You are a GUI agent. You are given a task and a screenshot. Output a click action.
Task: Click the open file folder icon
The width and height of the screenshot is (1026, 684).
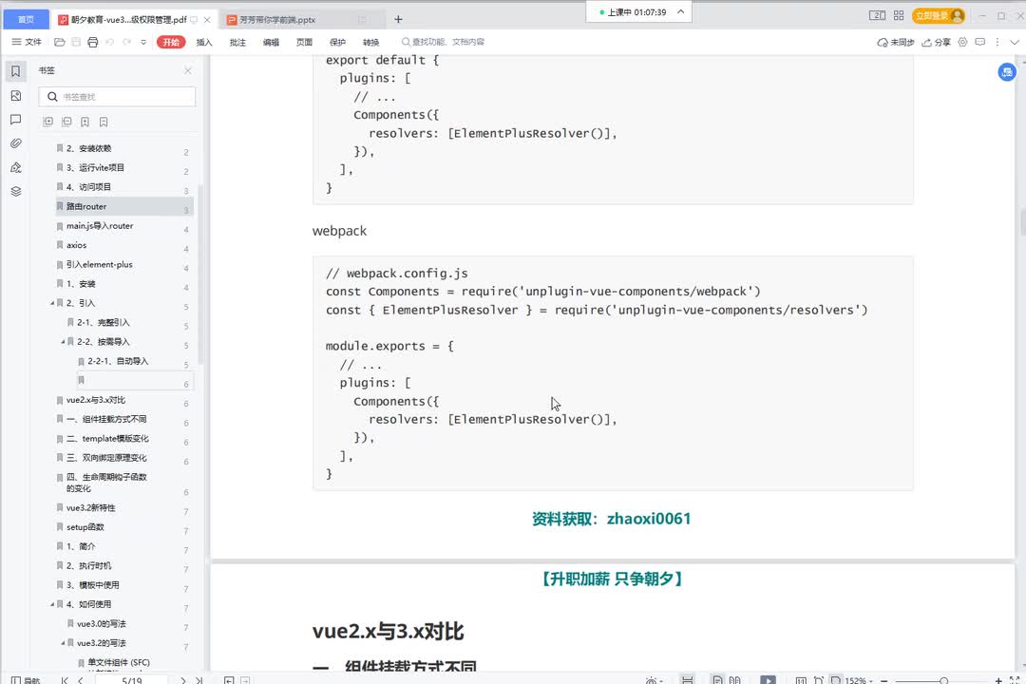[60, 42]
